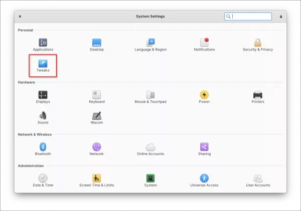Open the System settings
This screenshot has width=301, height=211.
pos(150,180)
